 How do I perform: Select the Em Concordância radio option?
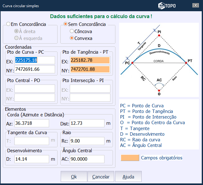(8, 24)
